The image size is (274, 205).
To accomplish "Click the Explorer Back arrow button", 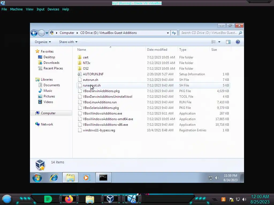I will 34,33.
